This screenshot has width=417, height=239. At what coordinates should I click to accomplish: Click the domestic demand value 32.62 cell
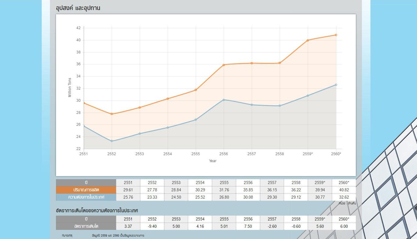pyautogui.click(x=344, y=197)
